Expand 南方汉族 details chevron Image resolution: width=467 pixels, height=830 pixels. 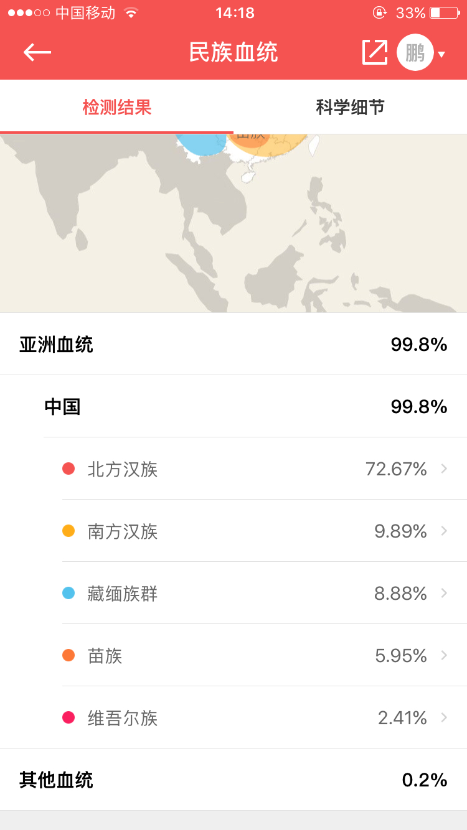[x=444, y=531]
